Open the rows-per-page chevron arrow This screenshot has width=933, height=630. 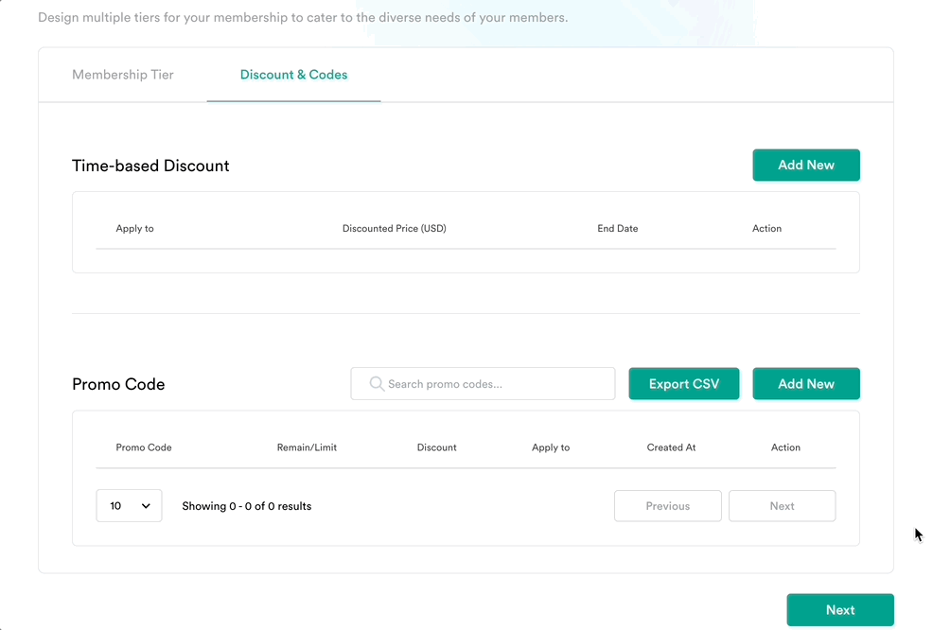[146, 506]
